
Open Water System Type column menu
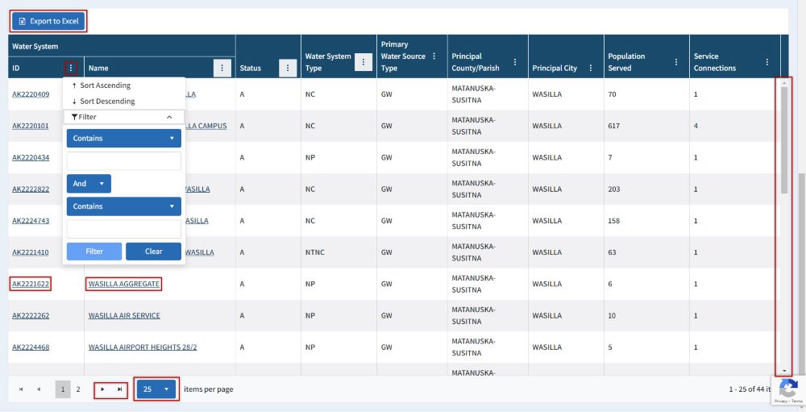click(364, 62)
